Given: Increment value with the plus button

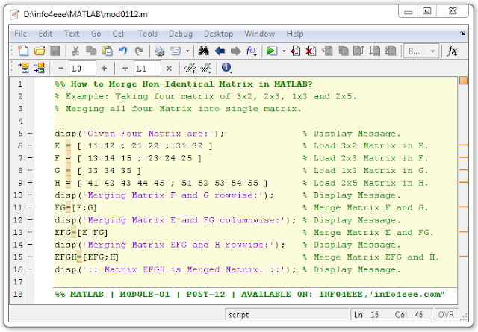Looking at the screenshot, I should tap(104, 68).
